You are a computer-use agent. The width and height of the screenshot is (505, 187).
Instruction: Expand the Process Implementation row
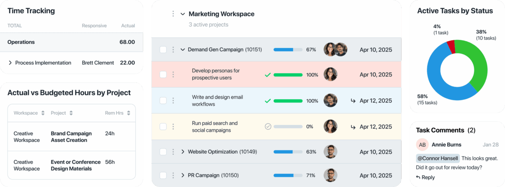tap(10, 63)
